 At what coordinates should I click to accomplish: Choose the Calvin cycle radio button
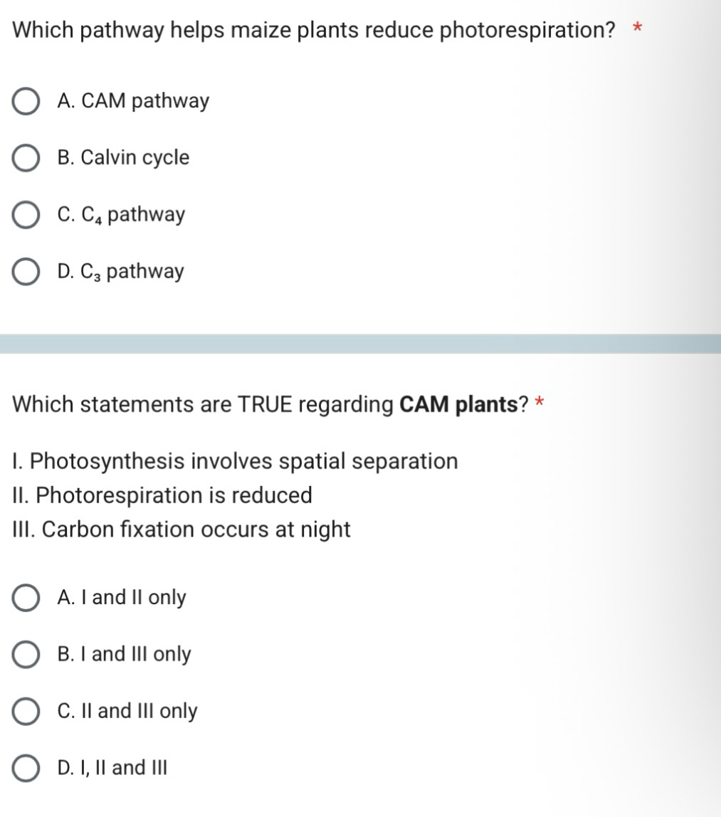pos(26,159)
